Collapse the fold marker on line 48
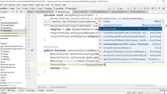The width and height of the screenshot is (167, 94). coord(37,50)
